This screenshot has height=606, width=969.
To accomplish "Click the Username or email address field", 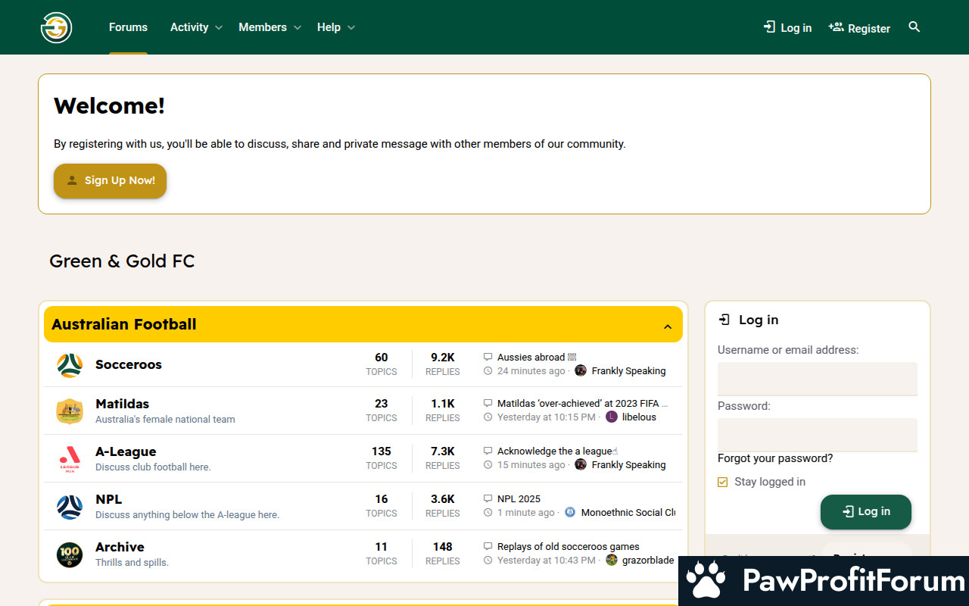I will (817, 378).
